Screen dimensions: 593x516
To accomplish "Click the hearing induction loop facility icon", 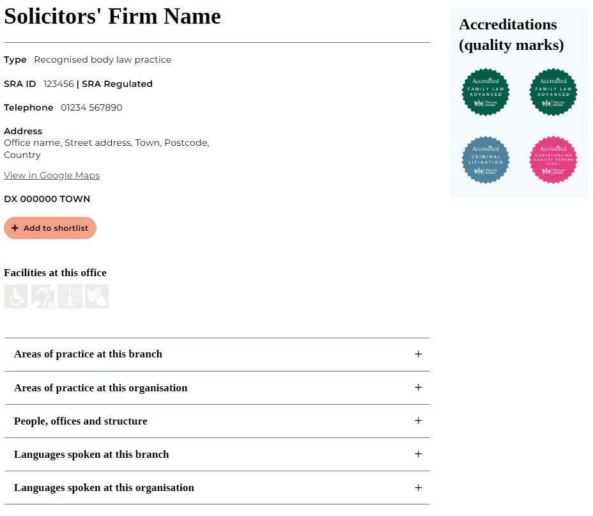I will (x=42, y=296).
